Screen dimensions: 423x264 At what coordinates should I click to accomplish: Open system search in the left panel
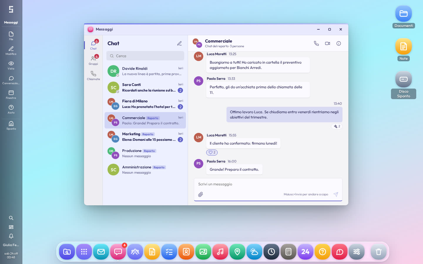point(11,218)
